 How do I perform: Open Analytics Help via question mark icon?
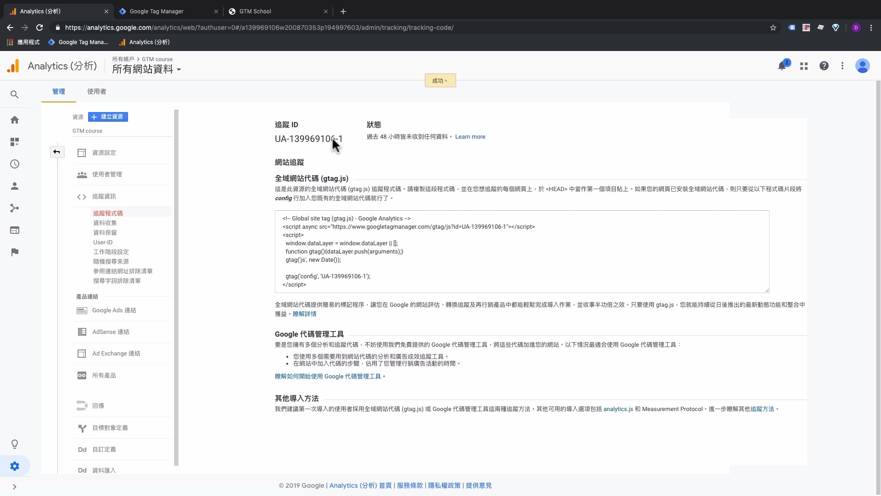(824, 66)
